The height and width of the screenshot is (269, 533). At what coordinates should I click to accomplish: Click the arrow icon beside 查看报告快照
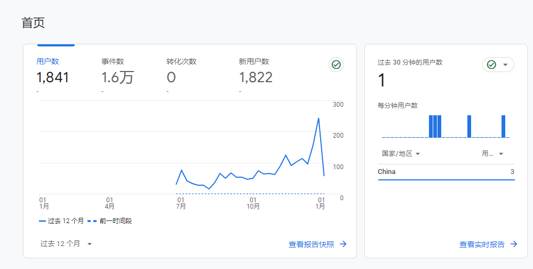pyautogui.click(x=343, y=244)
